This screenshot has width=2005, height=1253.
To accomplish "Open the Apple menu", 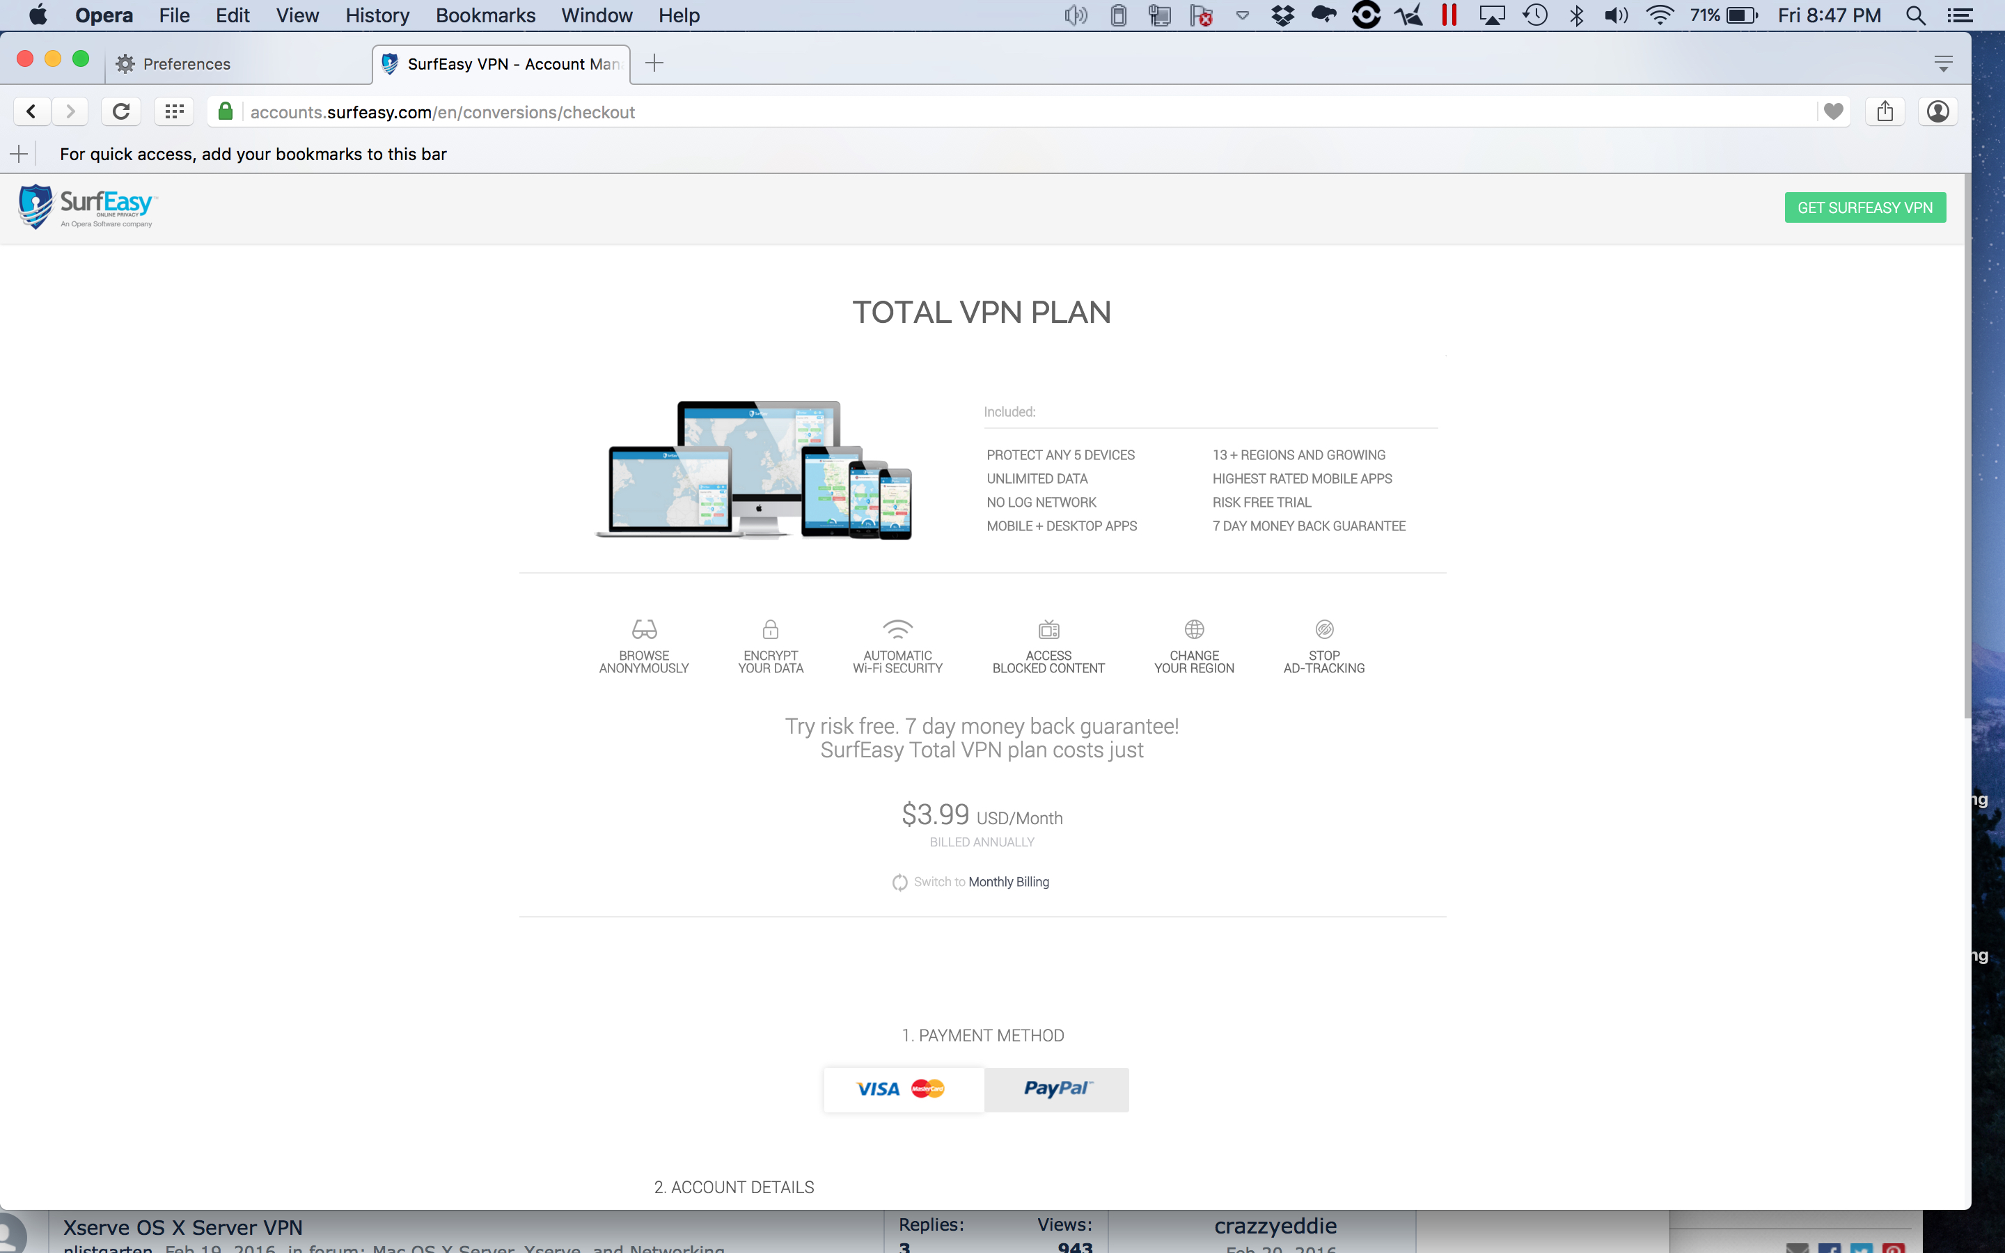I will coord(38,15).
